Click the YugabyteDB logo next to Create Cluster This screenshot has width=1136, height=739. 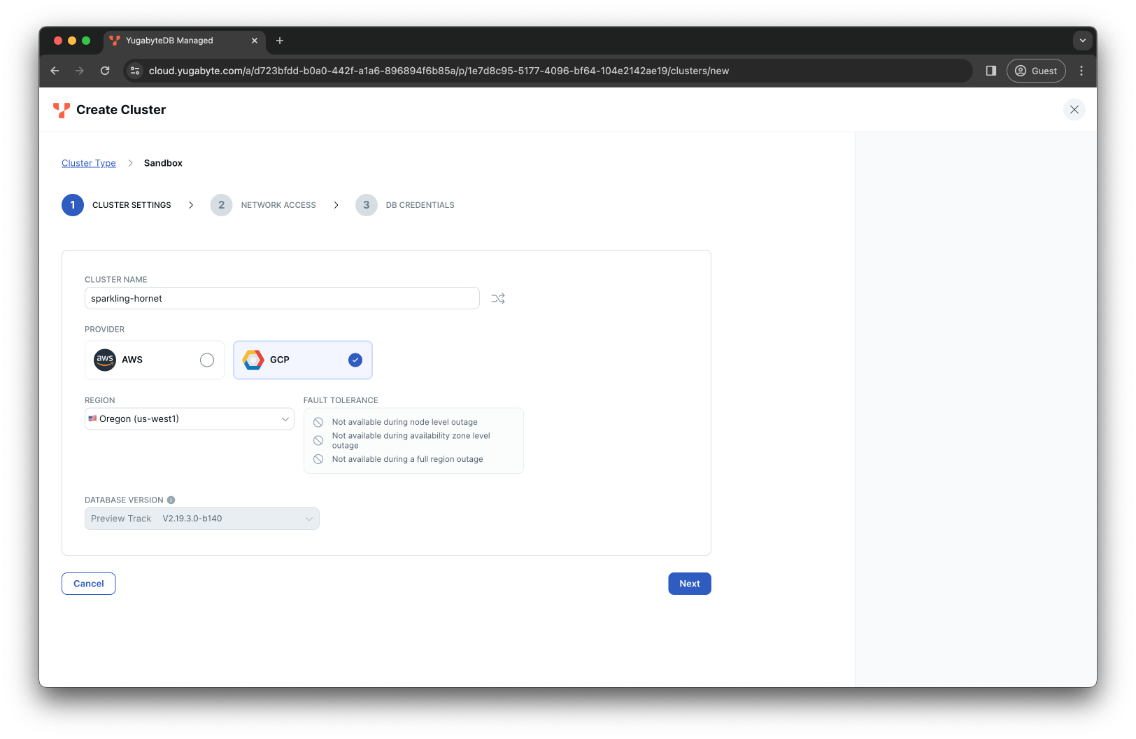pos(61,110)
